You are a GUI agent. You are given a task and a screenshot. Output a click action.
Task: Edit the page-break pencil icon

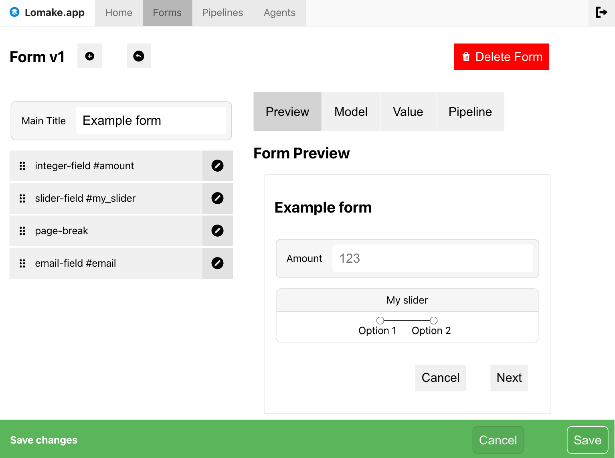(x=217, y=231)
